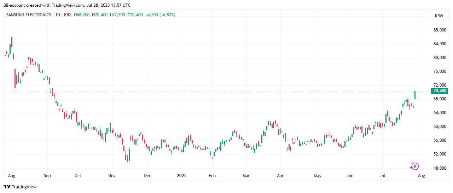Click the open value O68,200
This screenshot has width=453, height=193.
(x=82, y=15)
